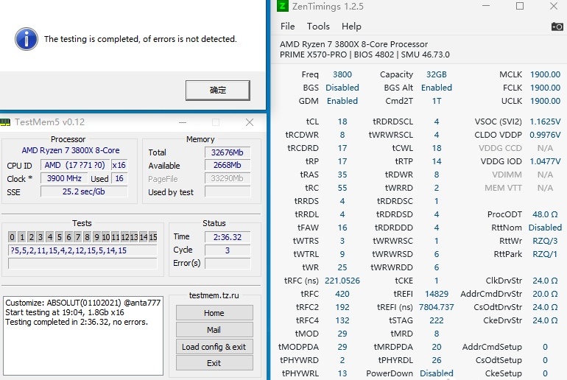Click test number 0 box in Tests
The image size is (567, 380).
[x=13, y=237]
